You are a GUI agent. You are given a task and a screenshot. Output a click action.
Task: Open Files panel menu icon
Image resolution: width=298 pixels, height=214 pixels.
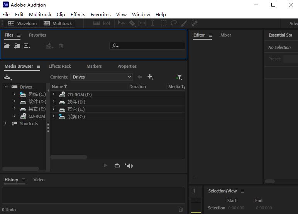[19, 35]
